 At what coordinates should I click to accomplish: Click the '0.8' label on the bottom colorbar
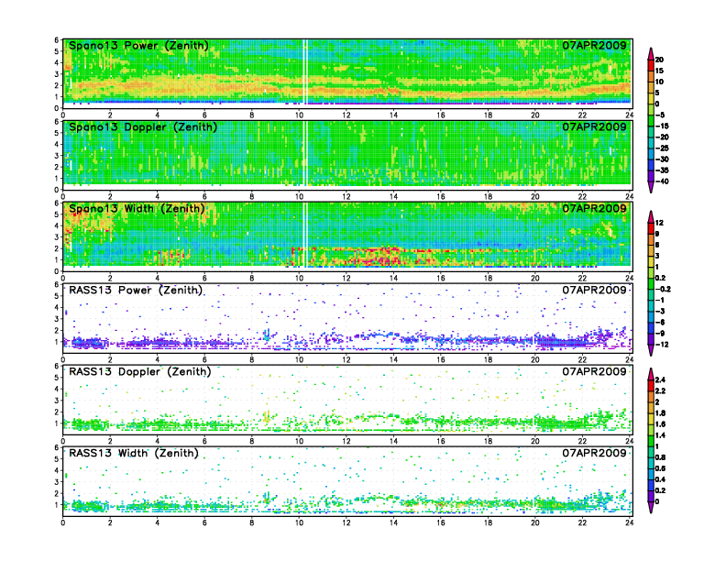[660, 457]
